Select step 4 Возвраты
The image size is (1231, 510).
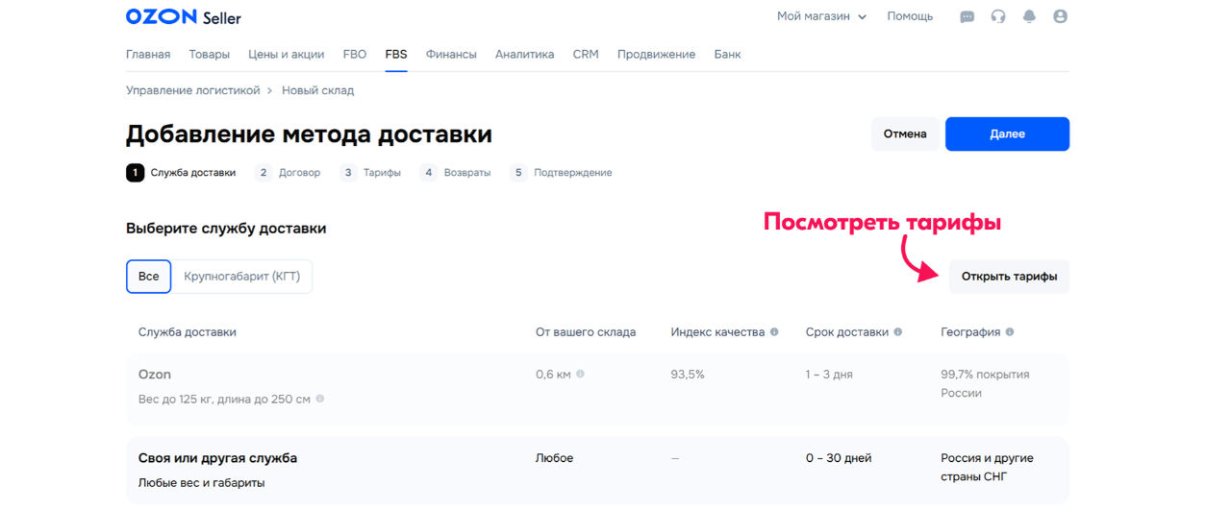455,173
